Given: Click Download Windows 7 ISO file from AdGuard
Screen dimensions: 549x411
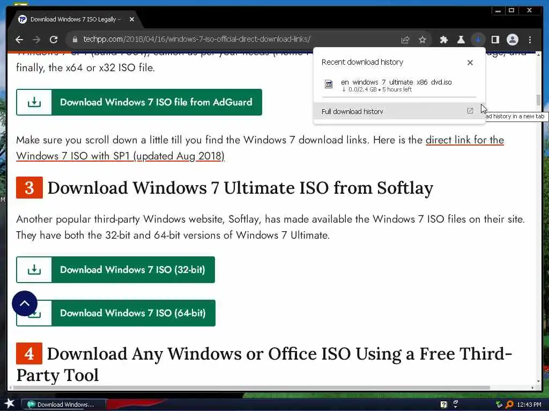Looking at the screenshot, I should tap(139, 102).
